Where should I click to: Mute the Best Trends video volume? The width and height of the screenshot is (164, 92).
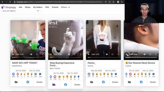point(69,54)
